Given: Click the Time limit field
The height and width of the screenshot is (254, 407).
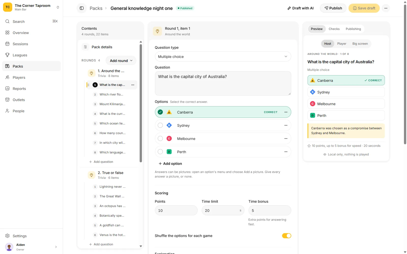Looking at the screenshot, I should pos(223,210).
